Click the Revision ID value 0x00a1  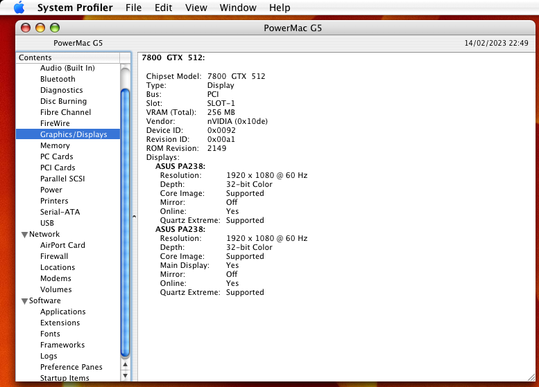[221, 139]
